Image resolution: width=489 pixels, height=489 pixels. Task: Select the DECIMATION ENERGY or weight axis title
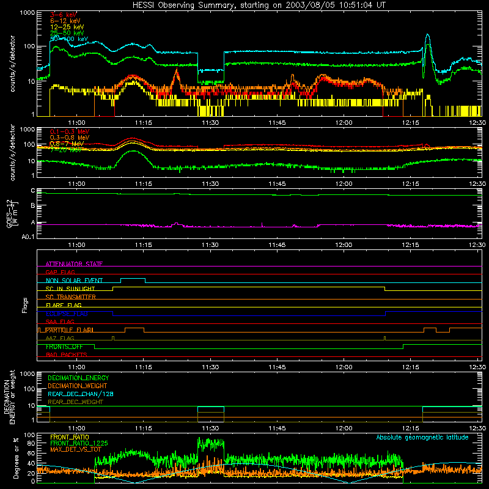tap(9, 397)
